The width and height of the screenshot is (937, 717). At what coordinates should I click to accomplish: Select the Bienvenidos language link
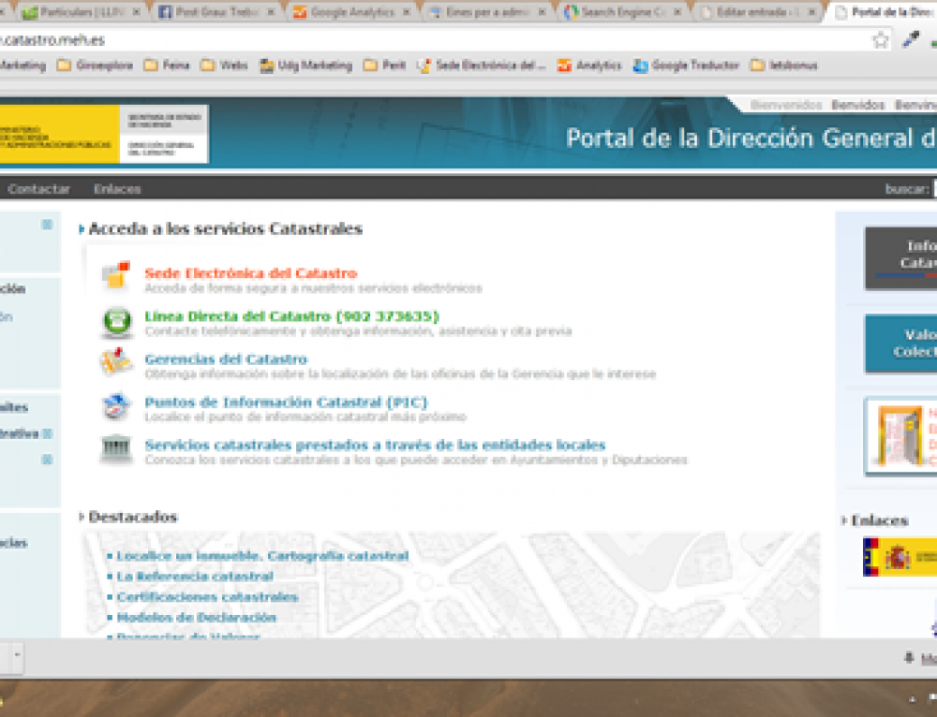point(786,105)
